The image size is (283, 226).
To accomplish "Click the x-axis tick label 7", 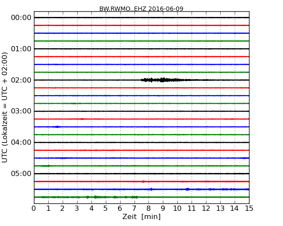I will coord(134,209).
